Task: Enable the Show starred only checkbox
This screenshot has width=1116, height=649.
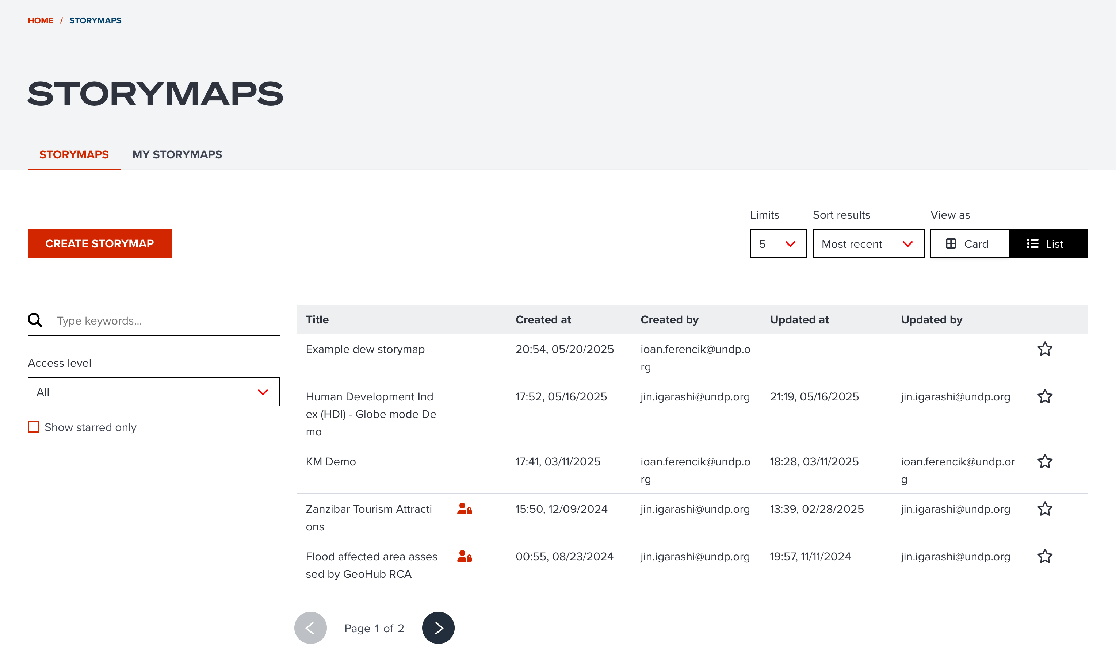Action: 34,427
